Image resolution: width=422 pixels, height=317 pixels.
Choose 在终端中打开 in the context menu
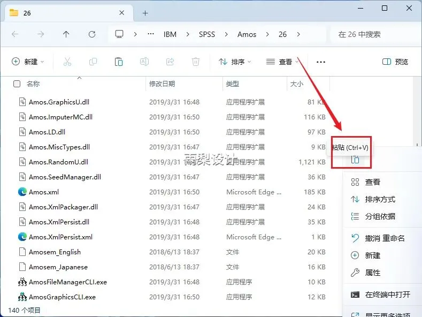click(x=382, y=295)
